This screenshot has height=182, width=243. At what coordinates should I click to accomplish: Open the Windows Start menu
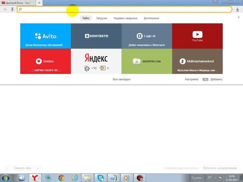click(5, 178)
